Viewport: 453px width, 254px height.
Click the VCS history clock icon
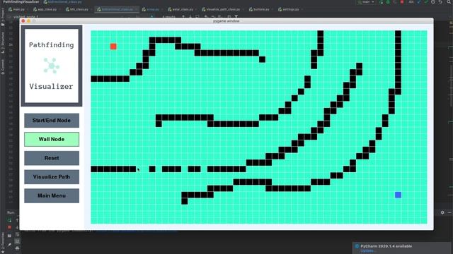click(433, 2)
